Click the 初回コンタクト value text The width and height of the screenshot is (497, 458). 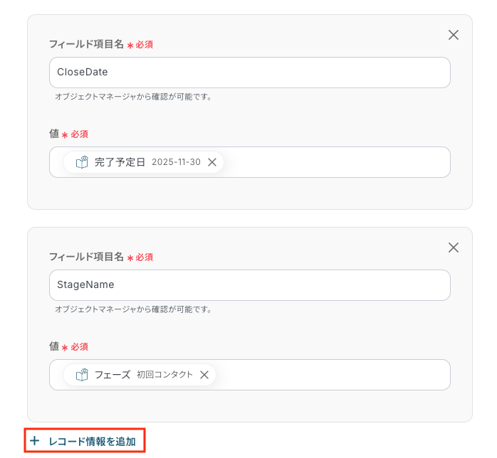click(x=164, y=375)
